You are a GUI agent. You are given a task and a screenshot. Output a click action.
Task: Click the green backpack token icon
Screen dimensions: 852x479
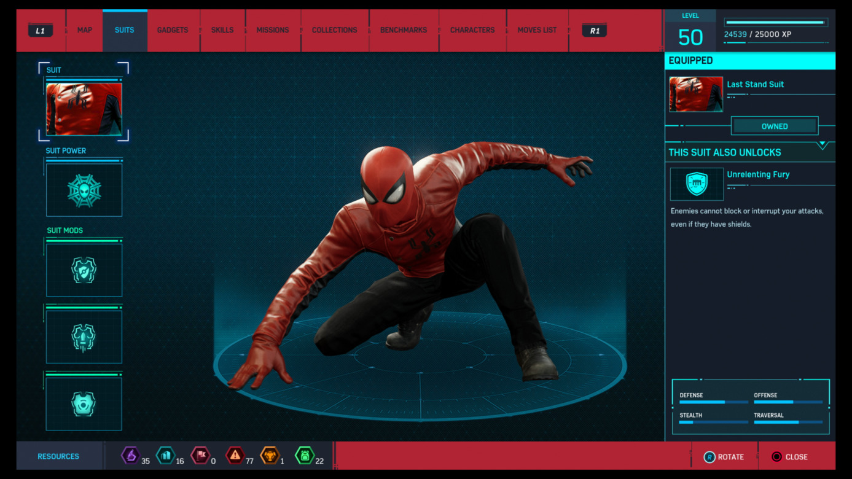point(304,456)
